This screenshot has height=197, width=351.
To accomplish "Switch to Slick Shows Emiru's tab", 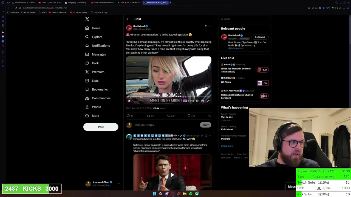I will 102,3.
